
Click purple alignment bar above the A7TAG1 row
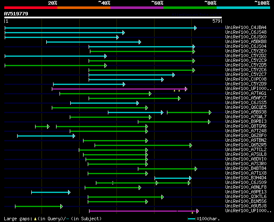coord(120,89)
